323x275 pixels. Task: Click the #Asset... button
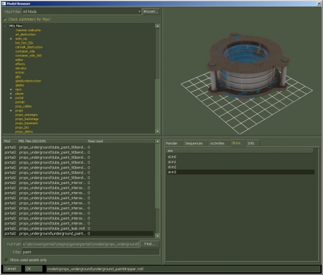(x=151, y=11)
